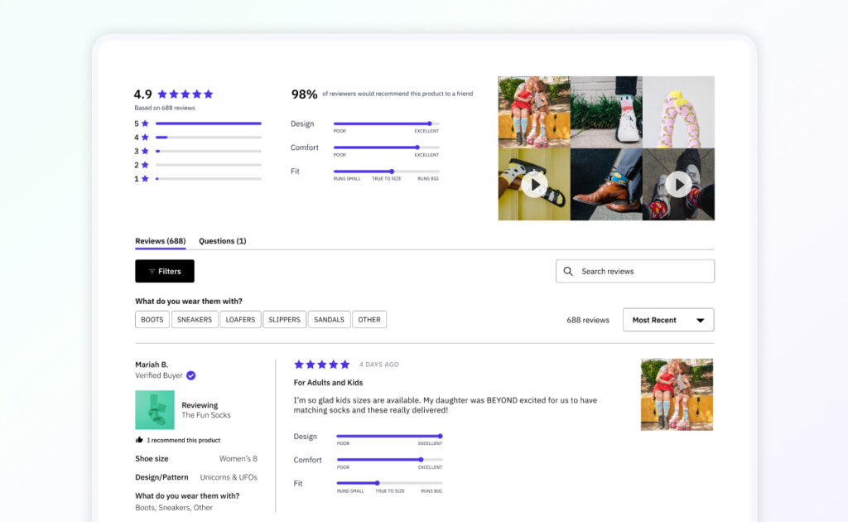Click the filter lines icon in Filters
The height and width of the screenshot is (522, 848).
pos(152,272)
